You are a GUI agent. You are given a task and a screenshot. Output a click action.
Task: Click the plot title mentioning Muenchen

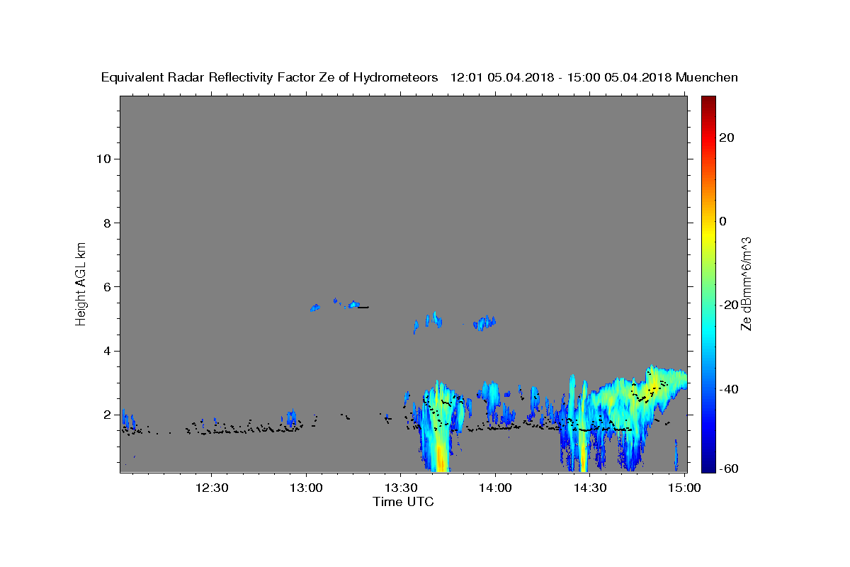click(x=419, y=77)
